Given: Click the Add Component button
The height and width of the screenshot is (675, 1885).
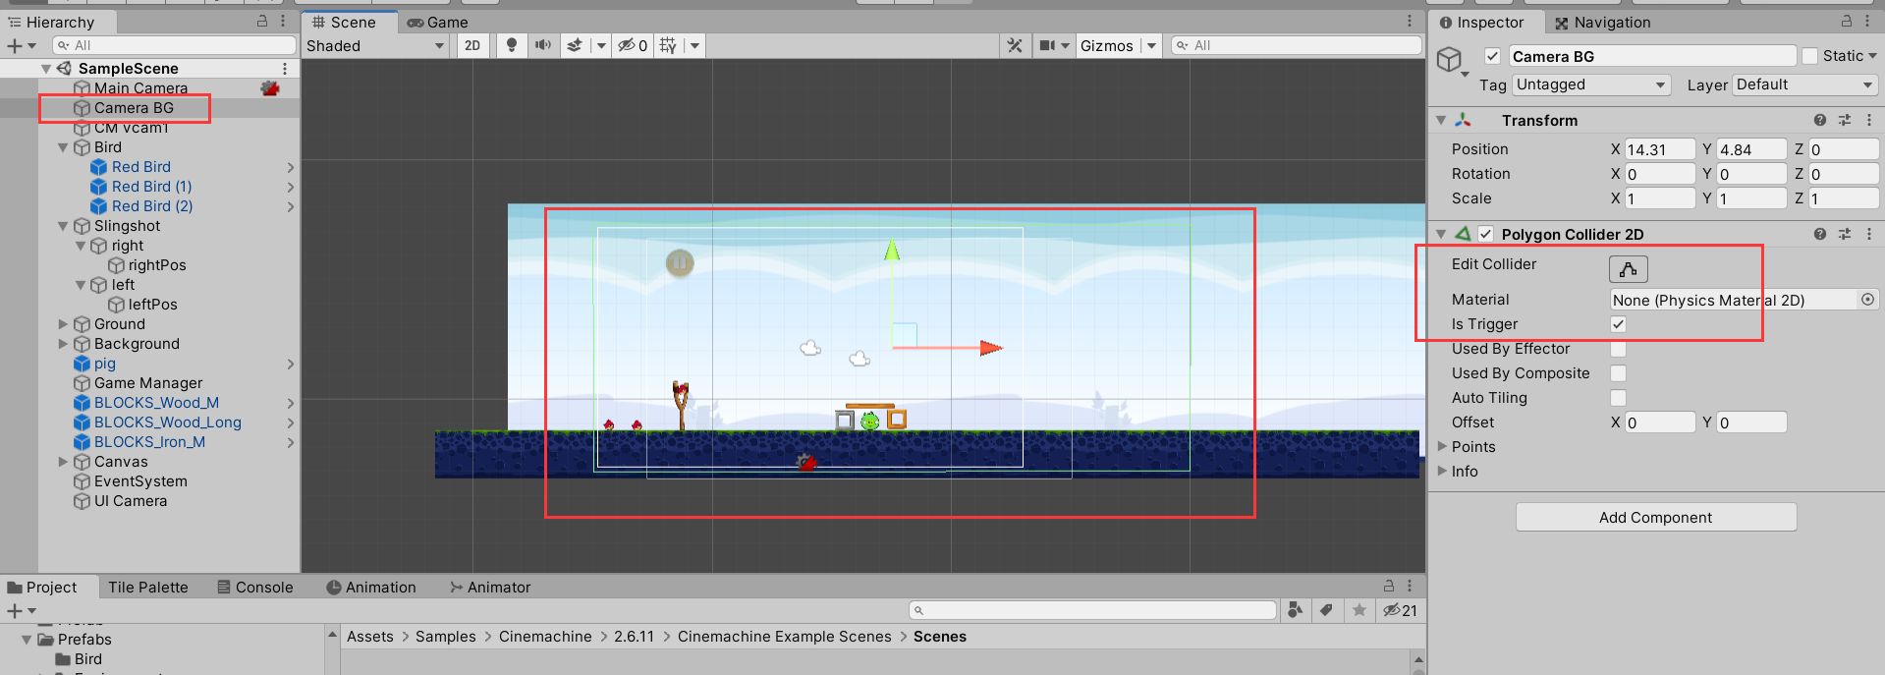Looking at the screenshot, I should pyautogui.click(x=1655, y=517).
